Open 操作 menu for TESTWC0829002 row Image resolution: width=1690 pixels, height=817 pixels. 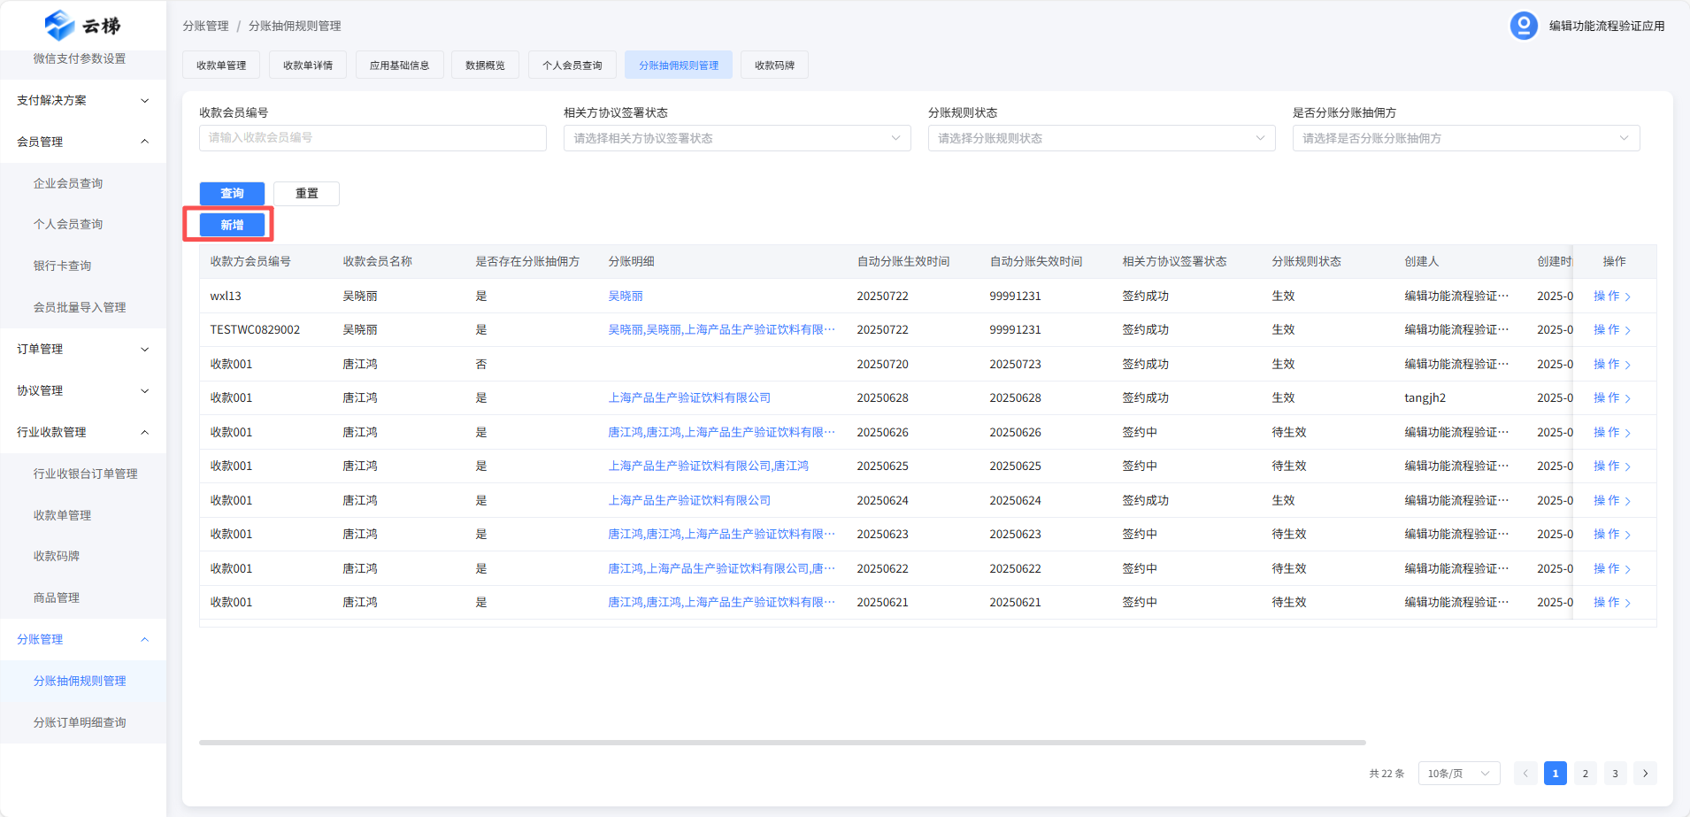click(x=1610, y=330)
